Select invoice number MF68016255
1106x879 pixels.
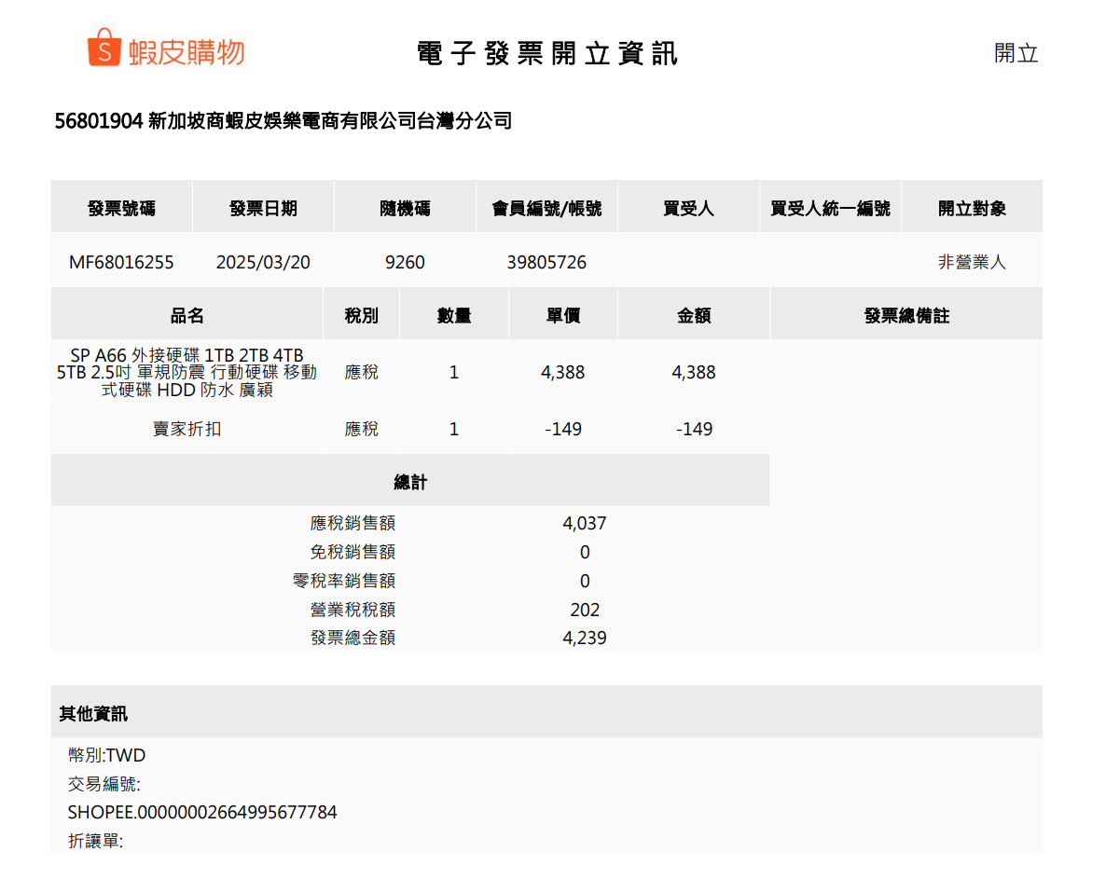pos(121,263)
